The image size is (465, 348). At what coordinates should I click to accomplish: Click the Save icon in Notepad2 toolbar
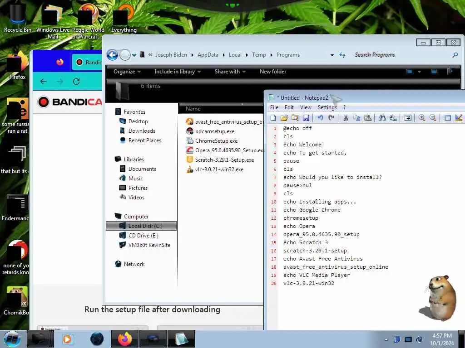[x=306, y=118]
